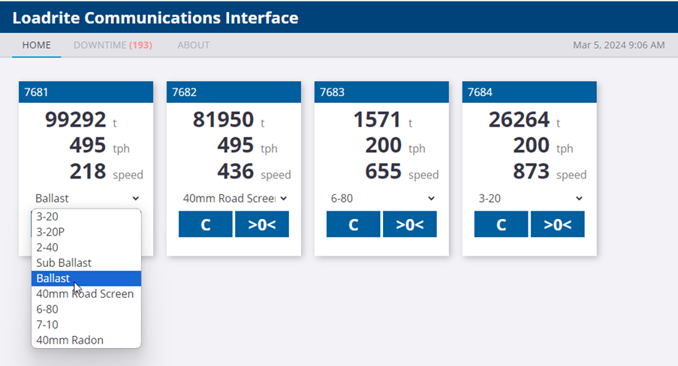
Task: Switch to the DOWNTIME (193) tab
Action: coord(113,45)
